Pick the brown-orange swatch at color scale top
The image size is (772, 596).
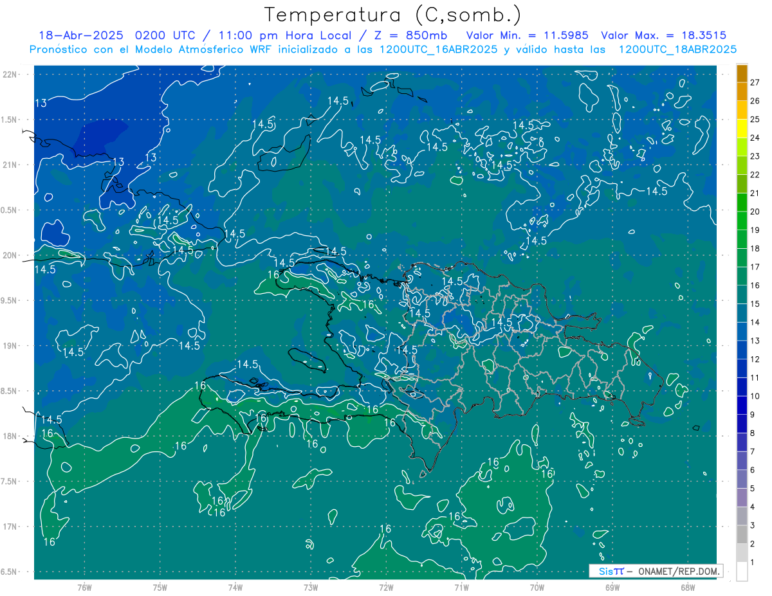[x=742, y=73]
